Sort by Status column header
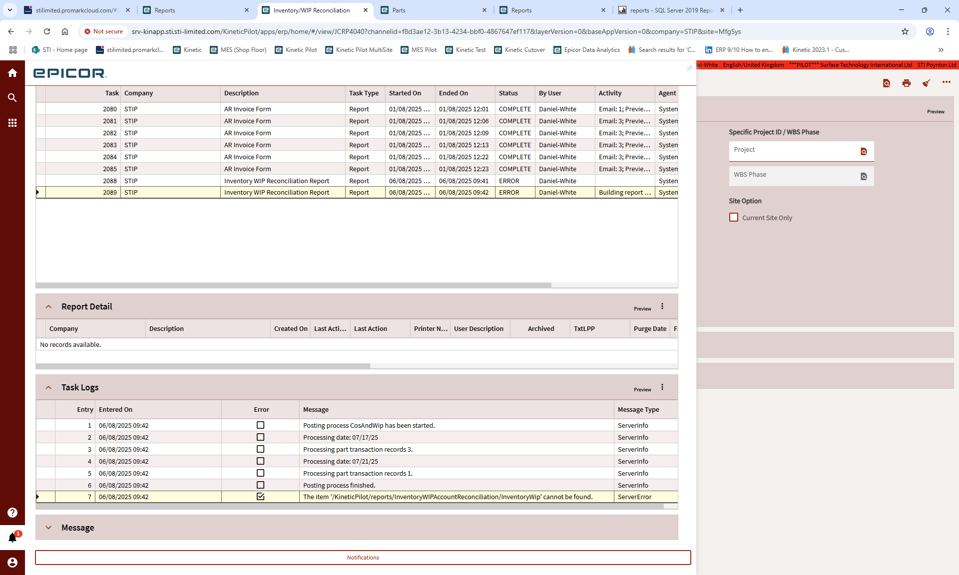This screenshot has width=959, height=575. pos(514,93)
